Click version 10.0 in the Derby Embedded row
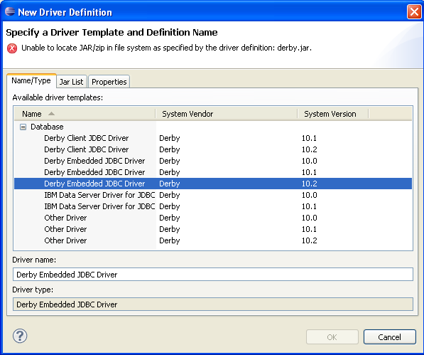This screenshot has width=424, height=355. tap(310, 161)
